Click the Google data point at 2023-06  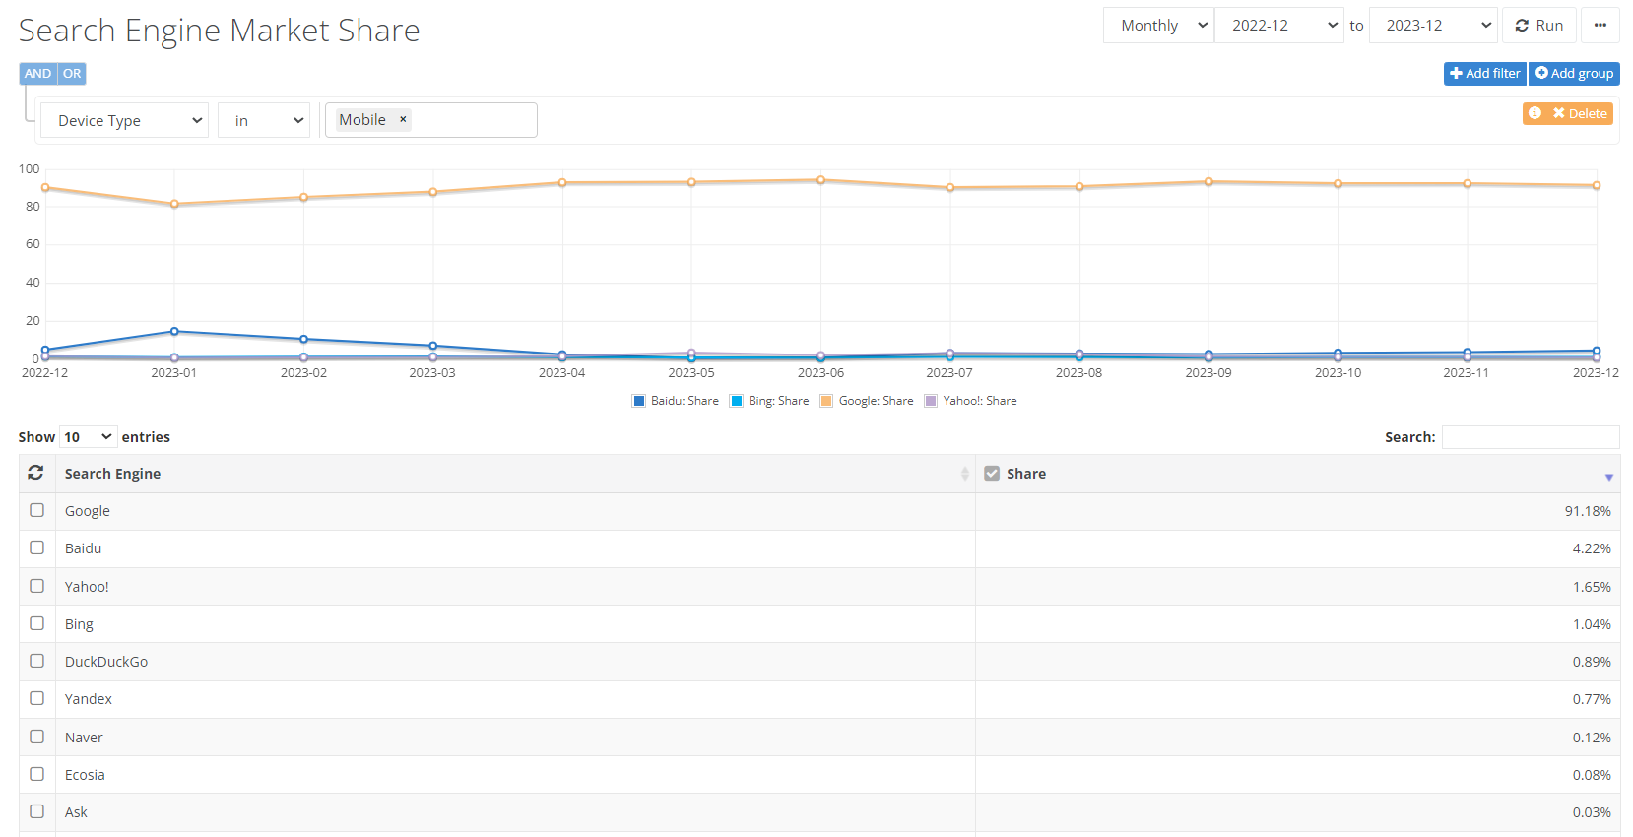click(x=820, y=180)
